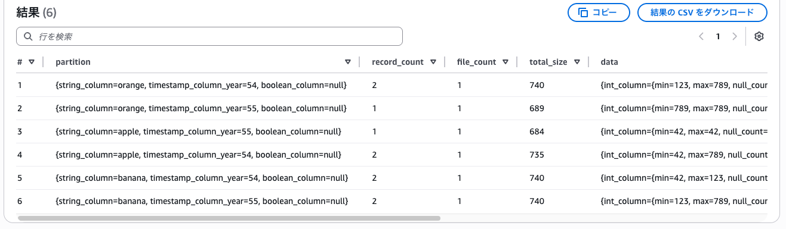Sort by file_count column arrow
Viewport: 786px width, 229px height.
tap(505, 62)
